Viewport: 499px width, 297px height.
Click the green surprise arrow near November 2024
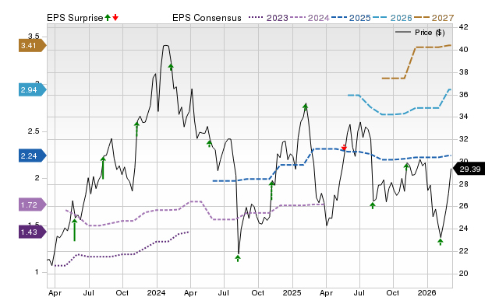(x=271, y=190)
